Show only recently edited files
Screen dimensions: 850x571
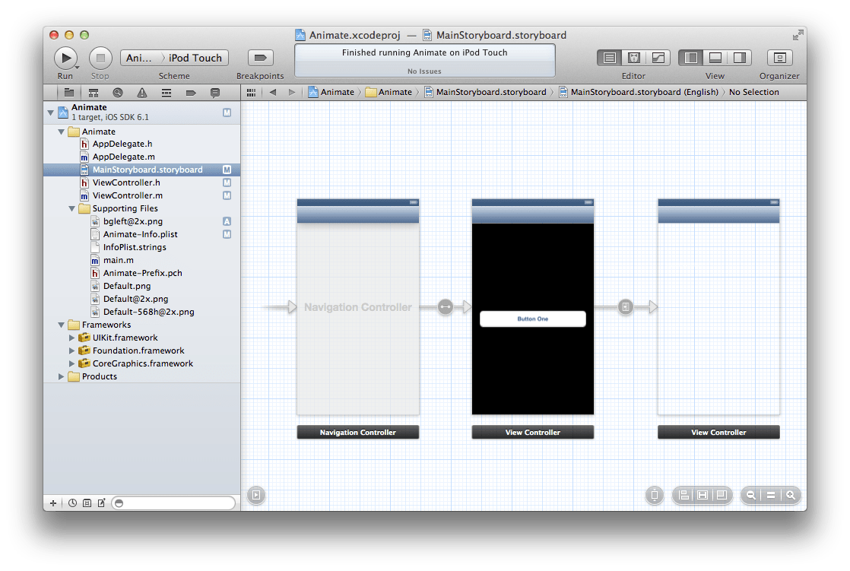point(73,503)
